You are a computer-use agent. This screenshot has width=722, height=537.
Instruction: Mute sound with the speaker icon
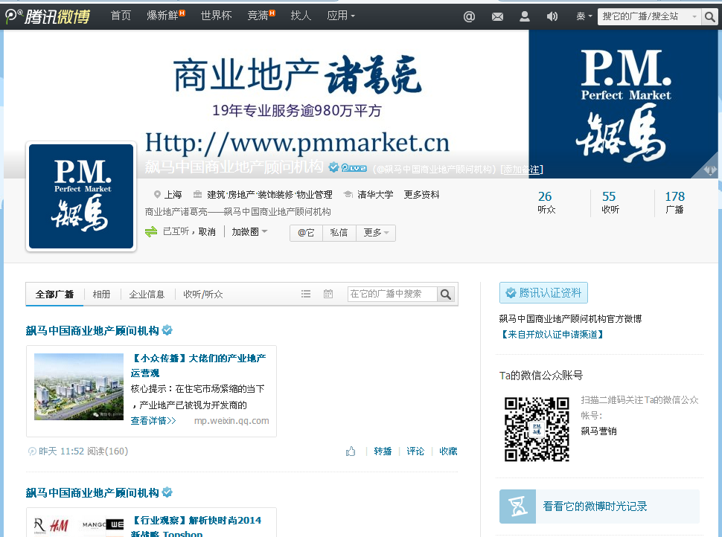tap(552, 16)
